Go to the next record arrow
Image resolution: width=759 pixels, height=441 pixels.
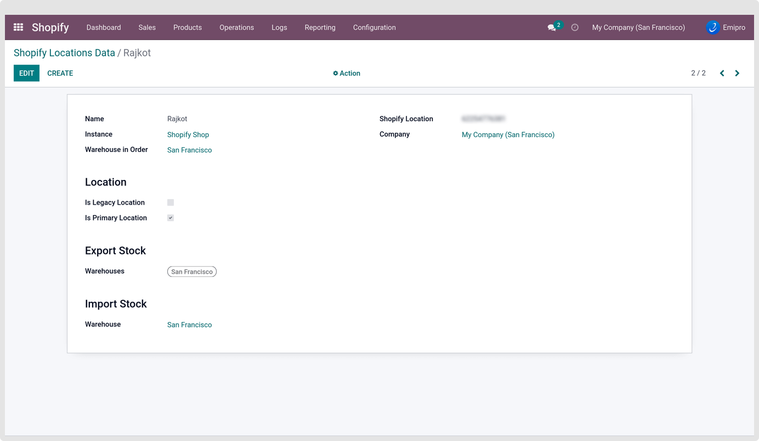[737, 73]
